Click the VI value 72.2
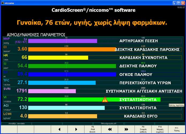This screenshot has width=186, height=134. click(22, 99)
